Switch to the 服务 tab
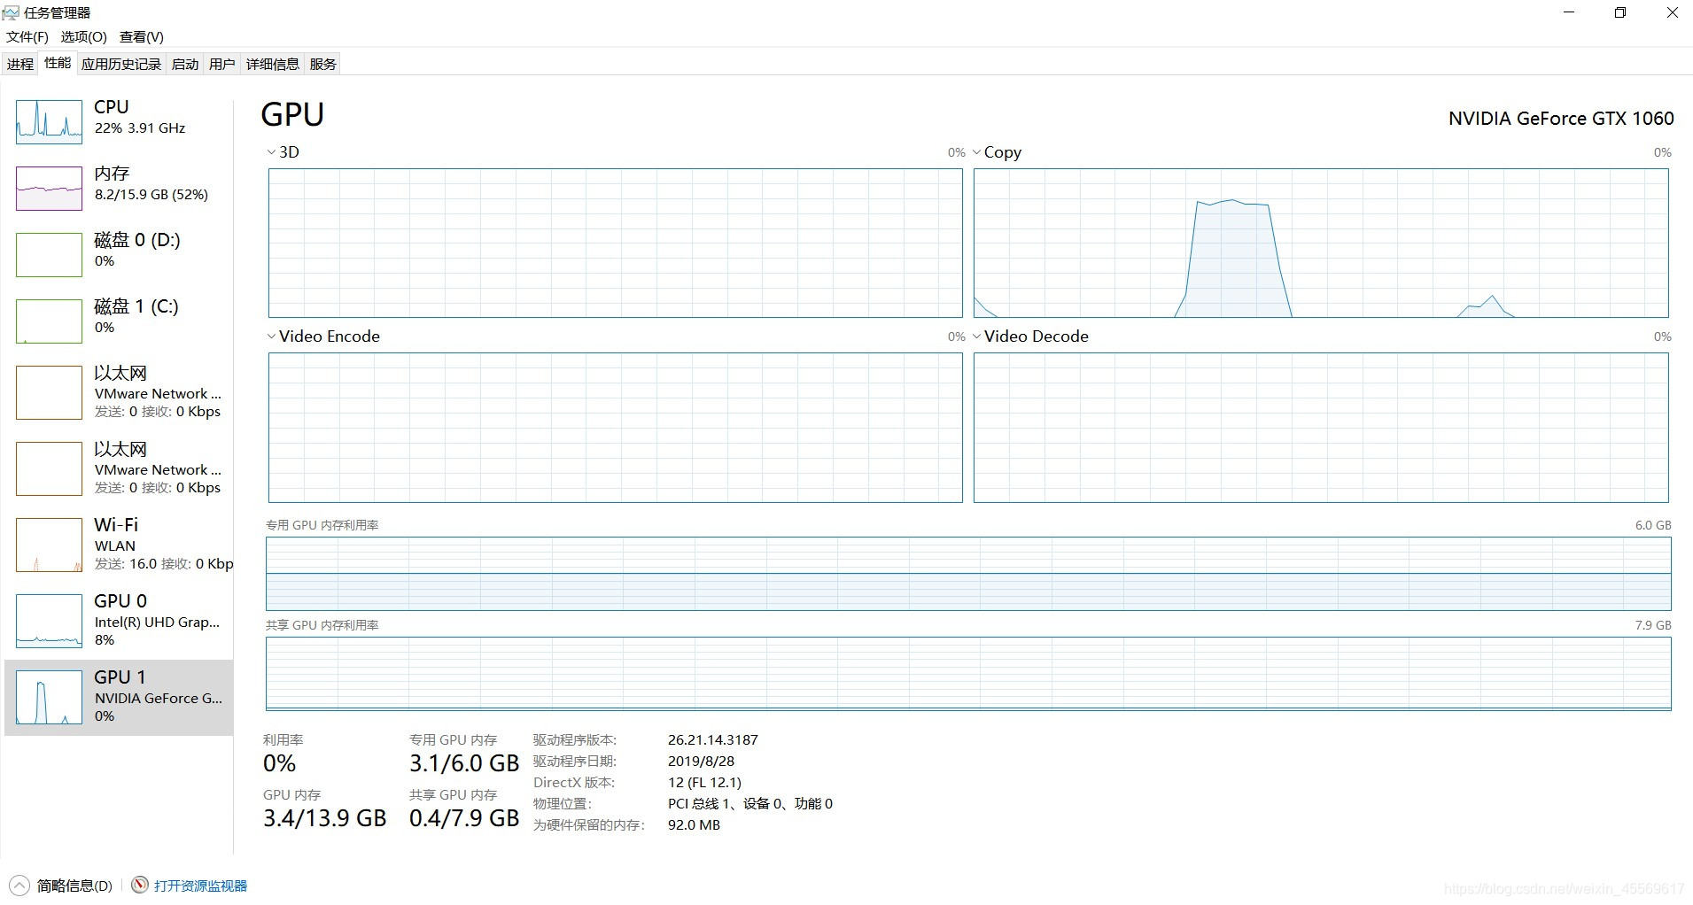Image resolution: width=1693 pixels, height=905 pixels. [323, 64]
